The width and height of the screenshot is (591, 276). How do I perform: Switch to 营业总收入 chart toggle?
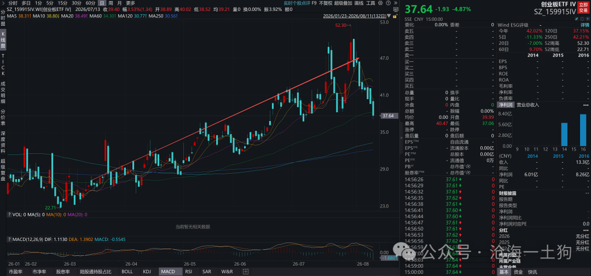pyautogui.click(x=528, y=105)
